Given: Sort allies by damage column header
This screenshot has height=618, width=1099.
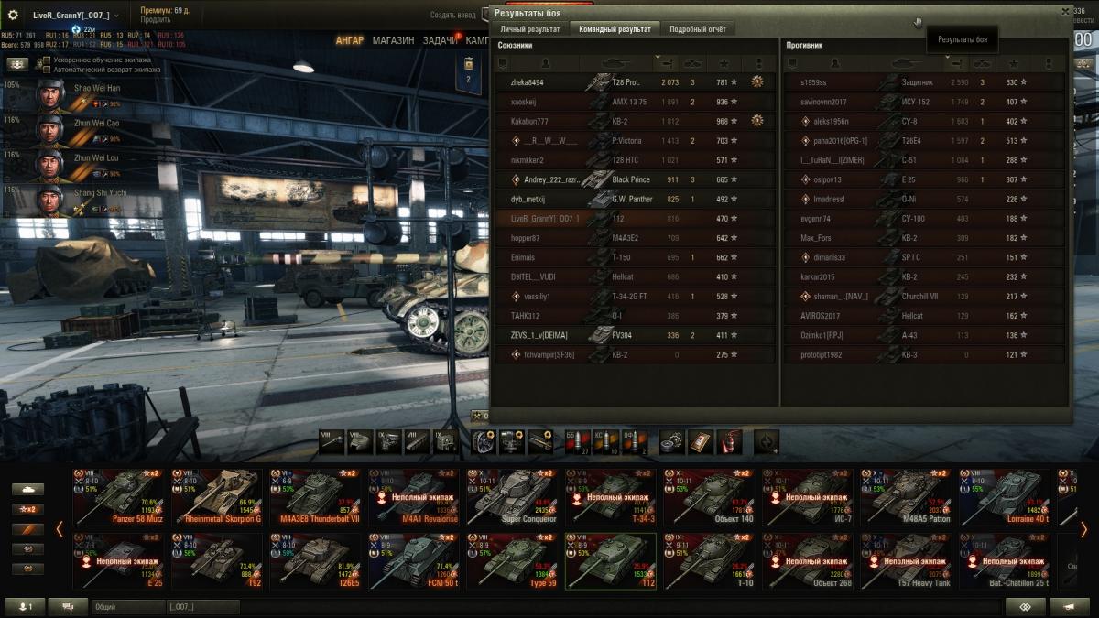Looking at the screenshot, I should click(666, 63).
